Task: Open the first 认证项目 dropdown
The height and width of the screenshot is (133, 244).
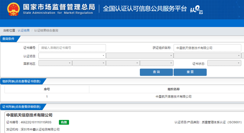Action: click(72, 56)
